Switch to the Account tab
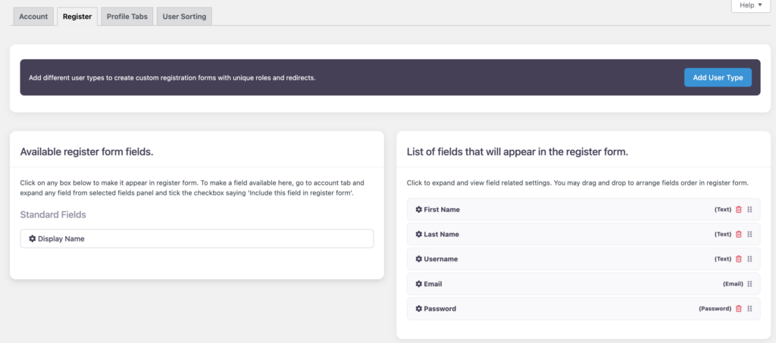776x343 pixels. 33,16
